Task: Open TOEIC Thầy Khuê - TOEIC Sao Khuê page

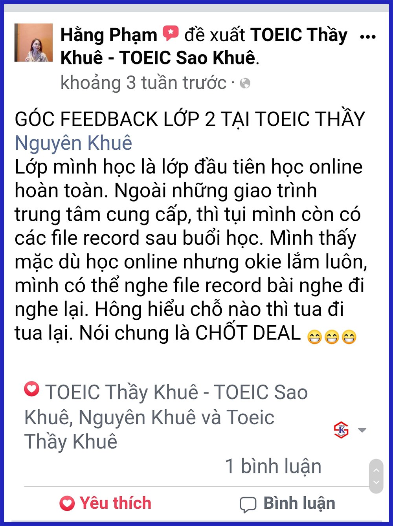Action: pos(204,46)
